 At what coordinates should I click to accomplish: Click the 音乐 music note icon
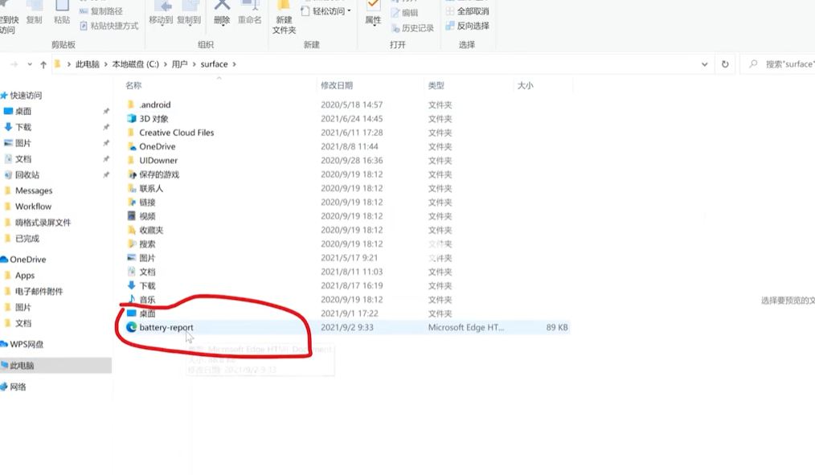[x=132, y=299]
